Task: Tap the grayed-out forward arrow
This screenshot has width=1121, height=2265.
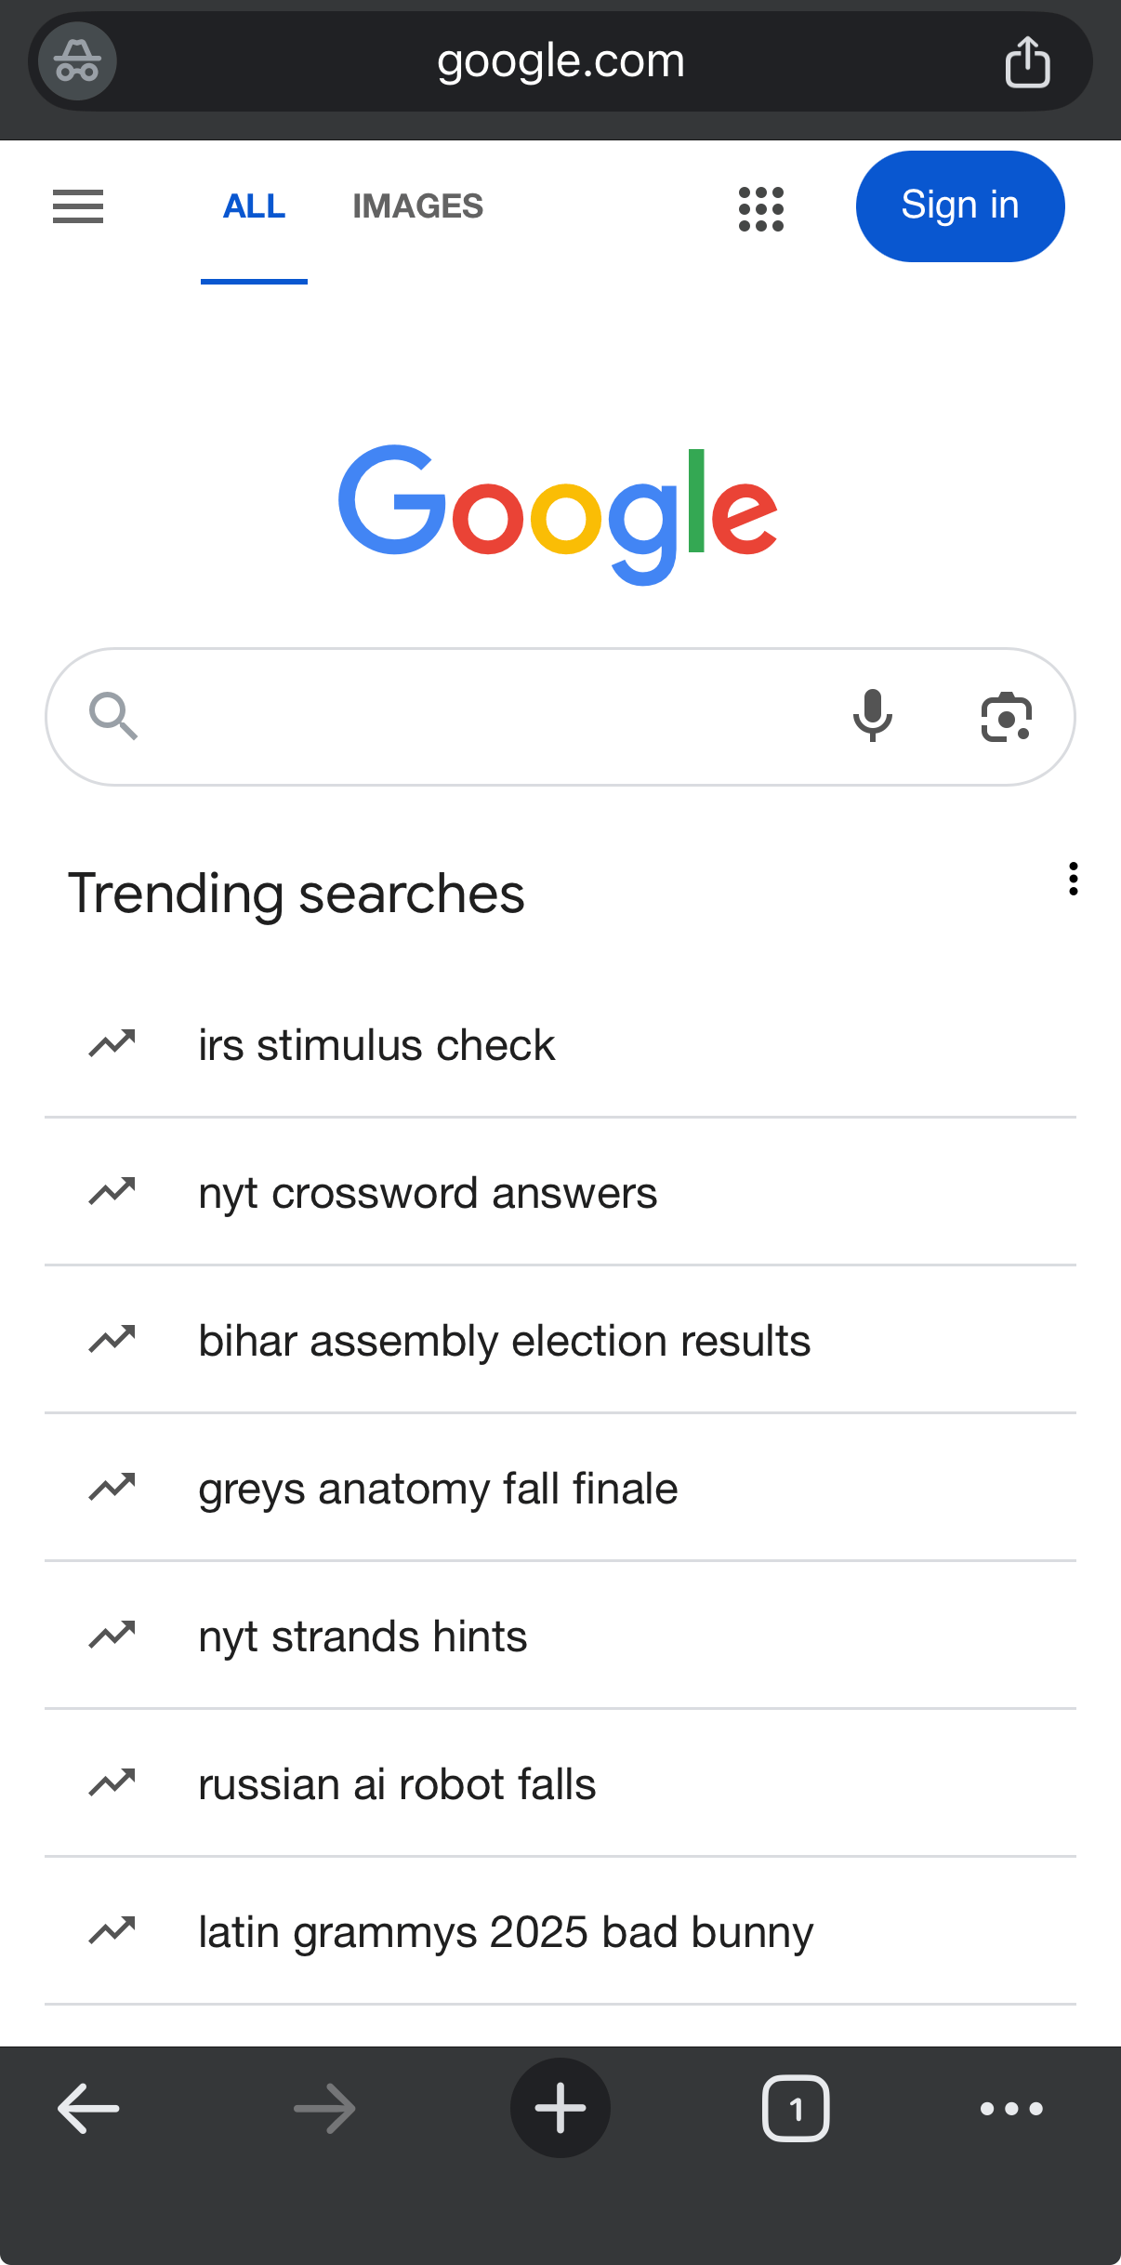Action: (x=323, y=2108)
